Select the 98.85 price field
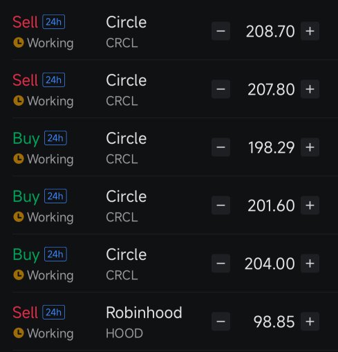Viewport: 338px width, 352px height. coord(274,322)
